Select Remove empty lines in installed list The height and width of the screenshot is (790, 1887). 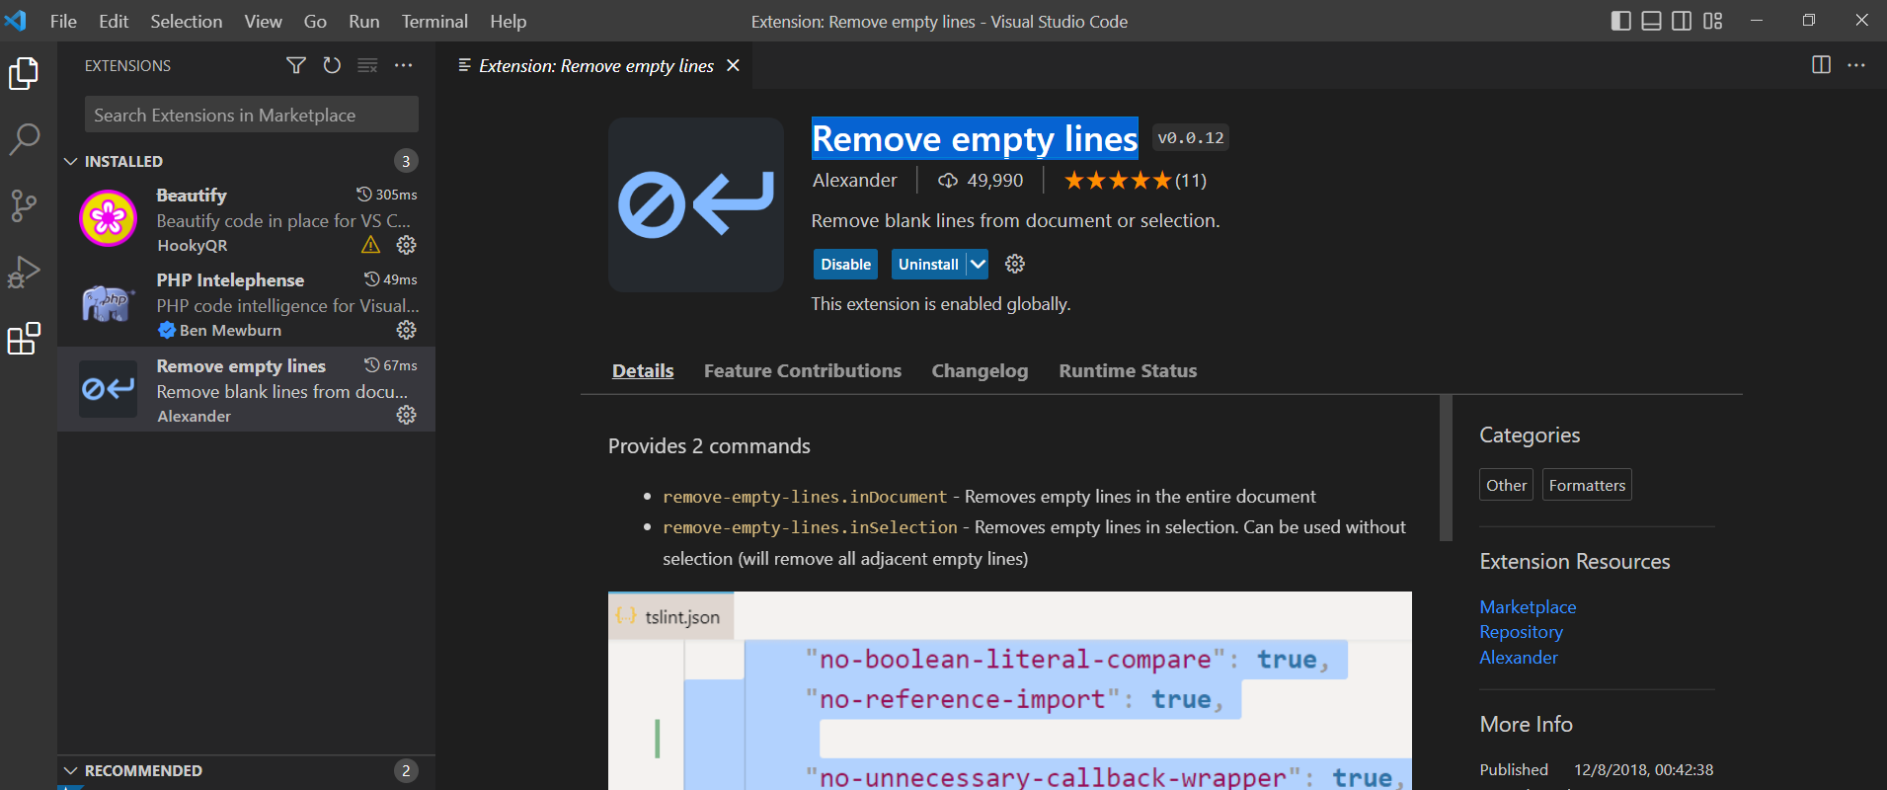(x=247, y=390)
